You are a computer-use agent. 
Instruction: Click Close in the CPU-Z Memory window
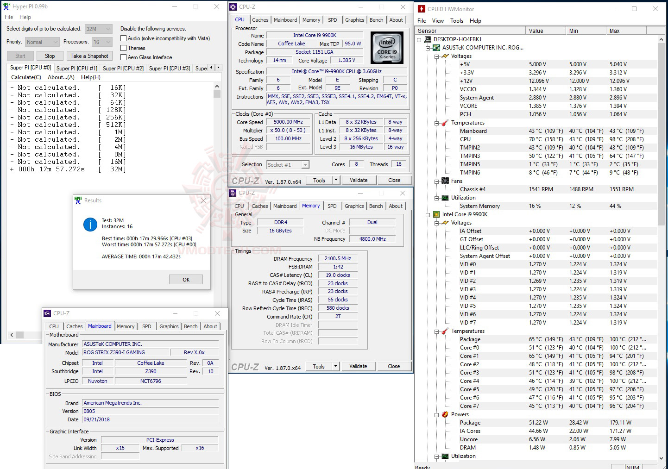pyautogui.click(x=394, y=366)
